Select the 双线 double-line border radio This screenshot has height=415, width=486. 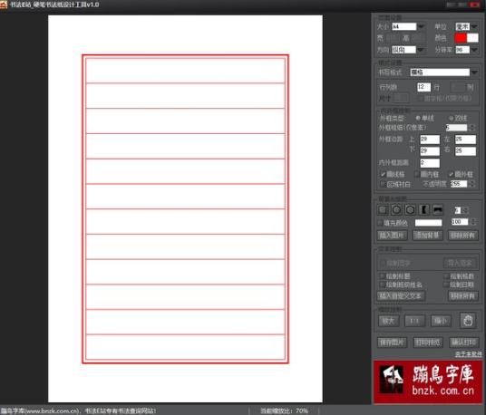point(451,118)
